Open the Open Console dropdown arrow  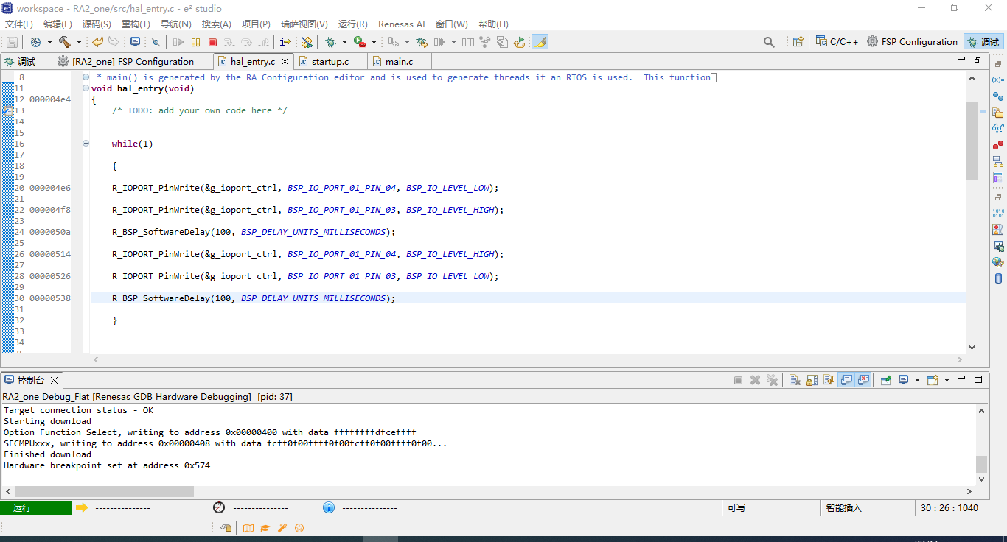[947, 380]
